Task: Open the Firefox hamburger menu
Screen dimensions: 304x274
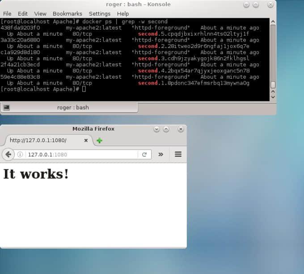Action: (x=178, y=154)
